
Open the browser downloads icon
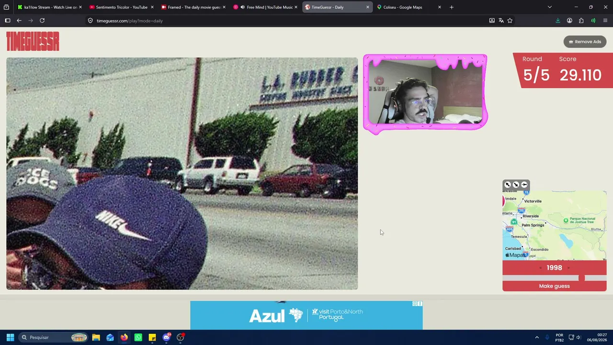coord(558,21)
